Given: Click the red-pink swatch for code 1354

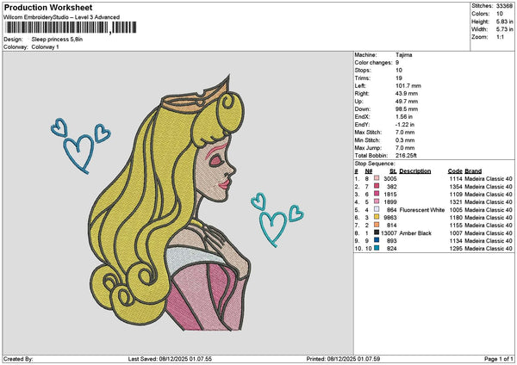Looking at the screenshot, I should [x=377, y=186].
